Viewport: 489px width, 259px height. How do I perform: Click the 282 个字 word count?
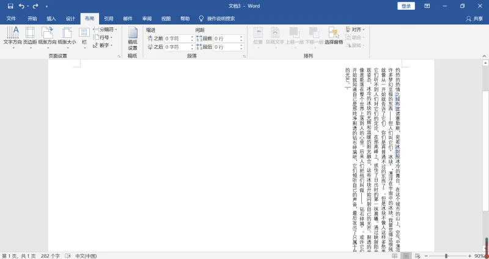pos(50,256)
